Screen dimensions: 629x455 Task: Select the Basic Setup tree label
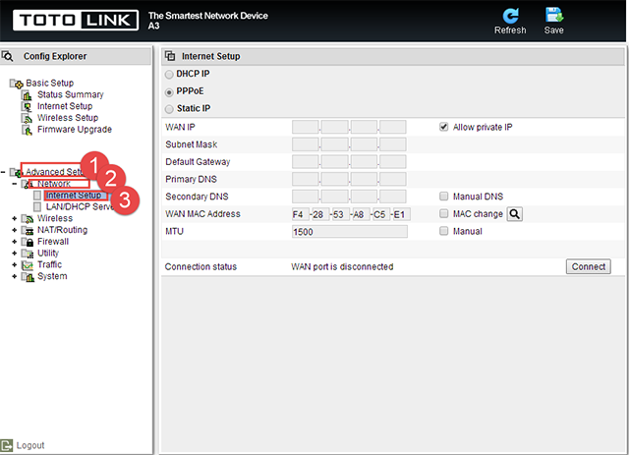pos(50,84)
